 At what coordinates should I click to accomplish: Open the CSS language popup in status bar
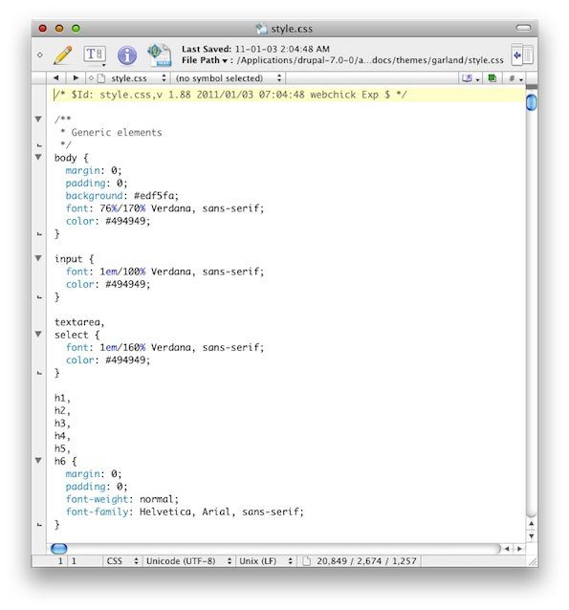121,561
